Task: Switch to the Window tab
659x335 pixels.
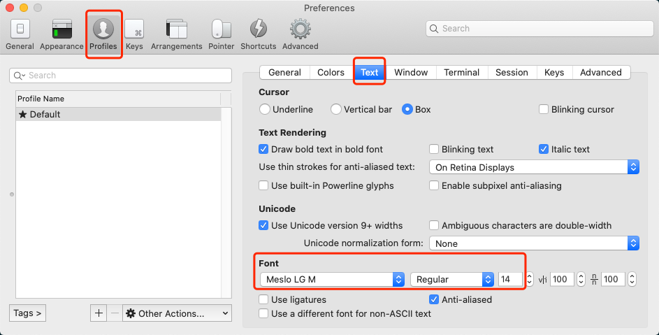Action: (411, 73)
